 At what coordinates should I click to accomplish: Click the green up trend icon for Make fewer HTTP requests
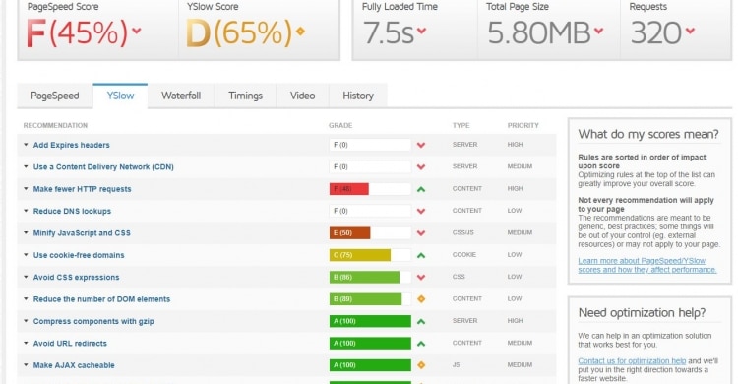(421, 189)
